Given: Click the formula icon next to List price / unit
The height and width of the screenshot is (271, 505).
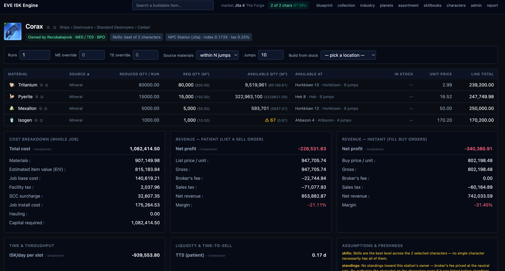Looking at the screenshot, I should click(208, 161).
